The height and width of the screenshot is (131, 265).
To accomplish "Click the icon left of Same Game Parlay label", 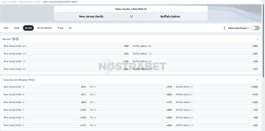I will [224, 28].
